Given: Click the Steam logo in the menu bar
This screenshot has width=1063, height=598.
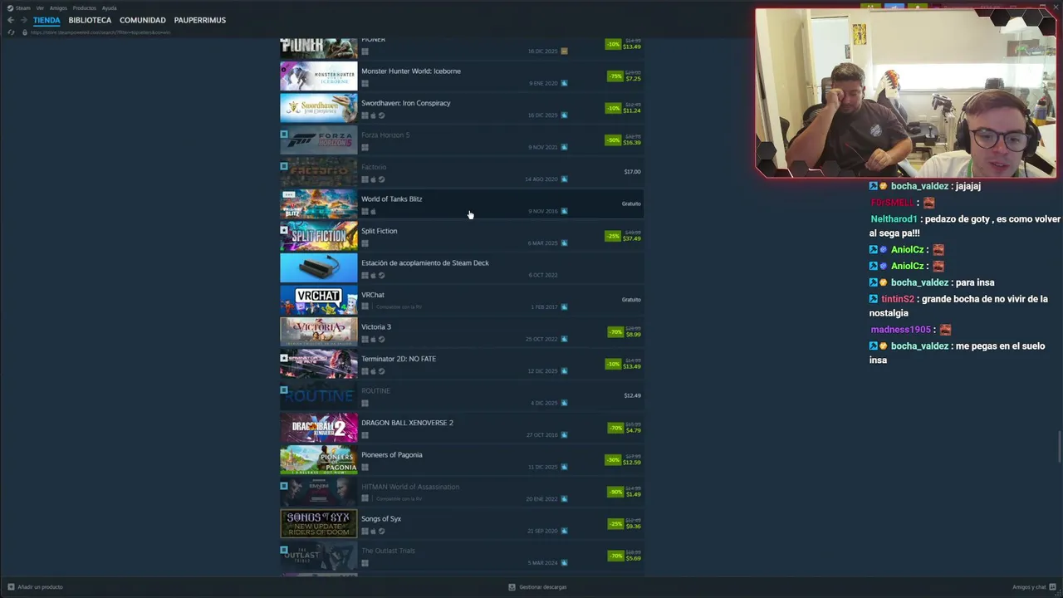Looking at the screenshot, I should pos(11,7).
